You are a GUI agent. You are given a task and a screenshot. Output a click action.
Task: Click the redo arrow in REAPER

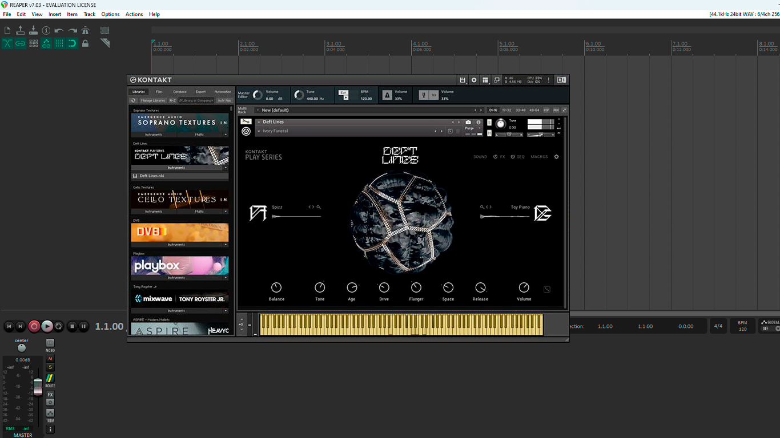coord(73,30)
